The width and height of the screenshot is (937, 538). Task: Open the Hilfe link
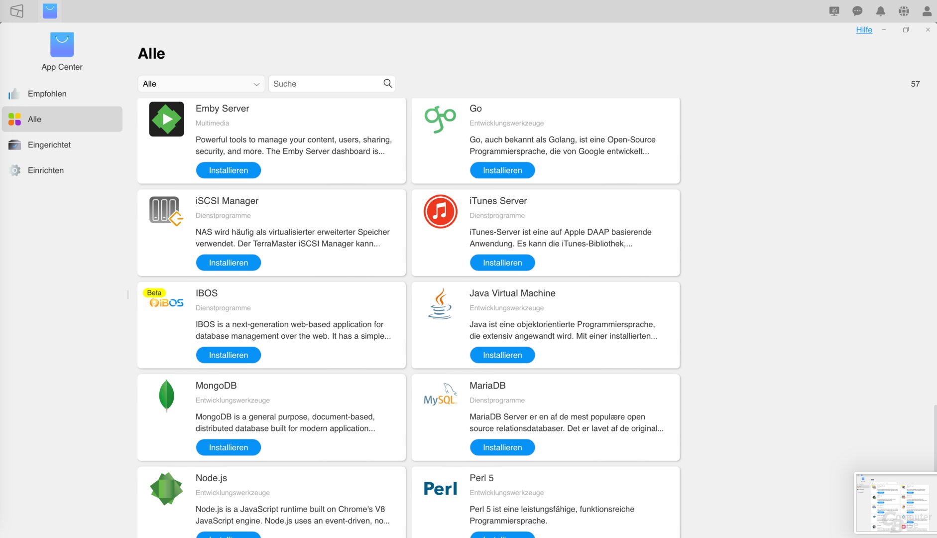864,30
